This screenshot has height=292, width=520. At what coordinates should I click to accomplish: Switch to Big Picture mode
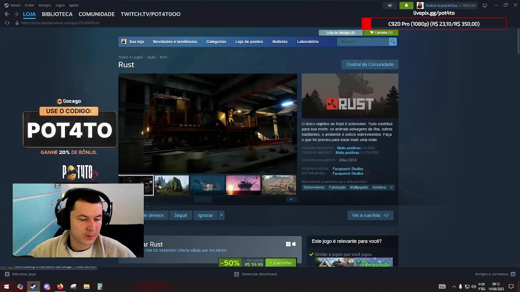tap(485, 5)
